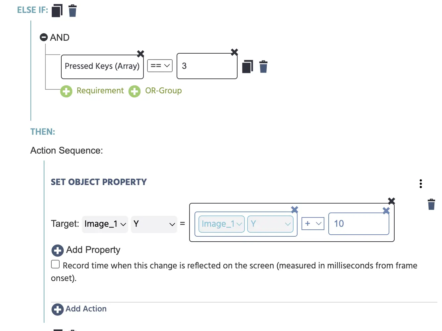Delete the Pressed Keys requirement row
442x331 pixels.
click(x=263, y=67)
